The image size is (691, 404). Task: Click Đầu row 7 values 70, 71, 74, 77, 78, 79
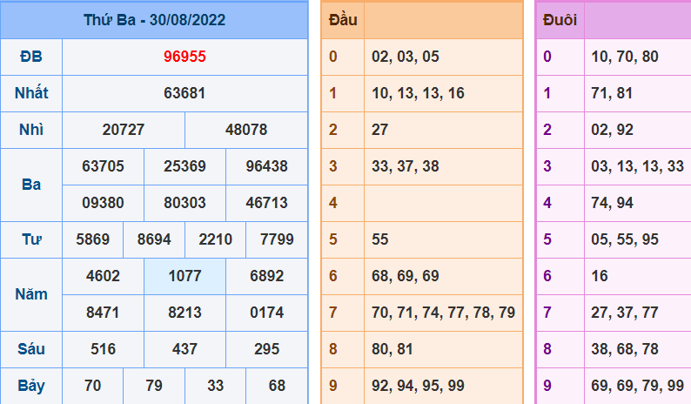click(443, 313)
